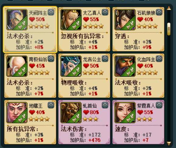Select the 天阙阵主 portrait

17,20
